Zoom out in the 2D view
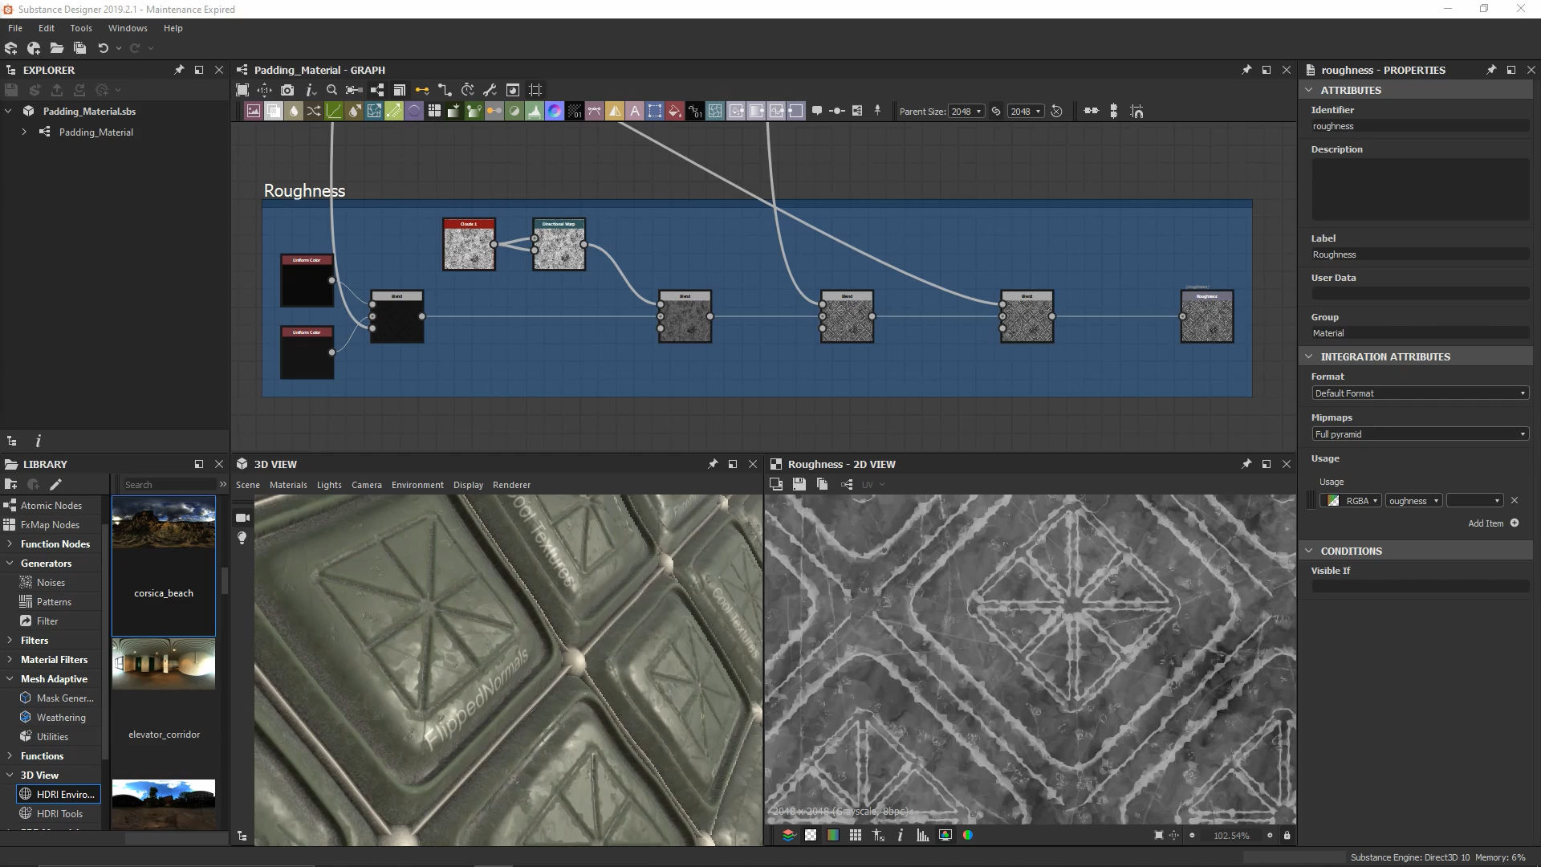This screenshot has height=867, width=1541. 1192,836
